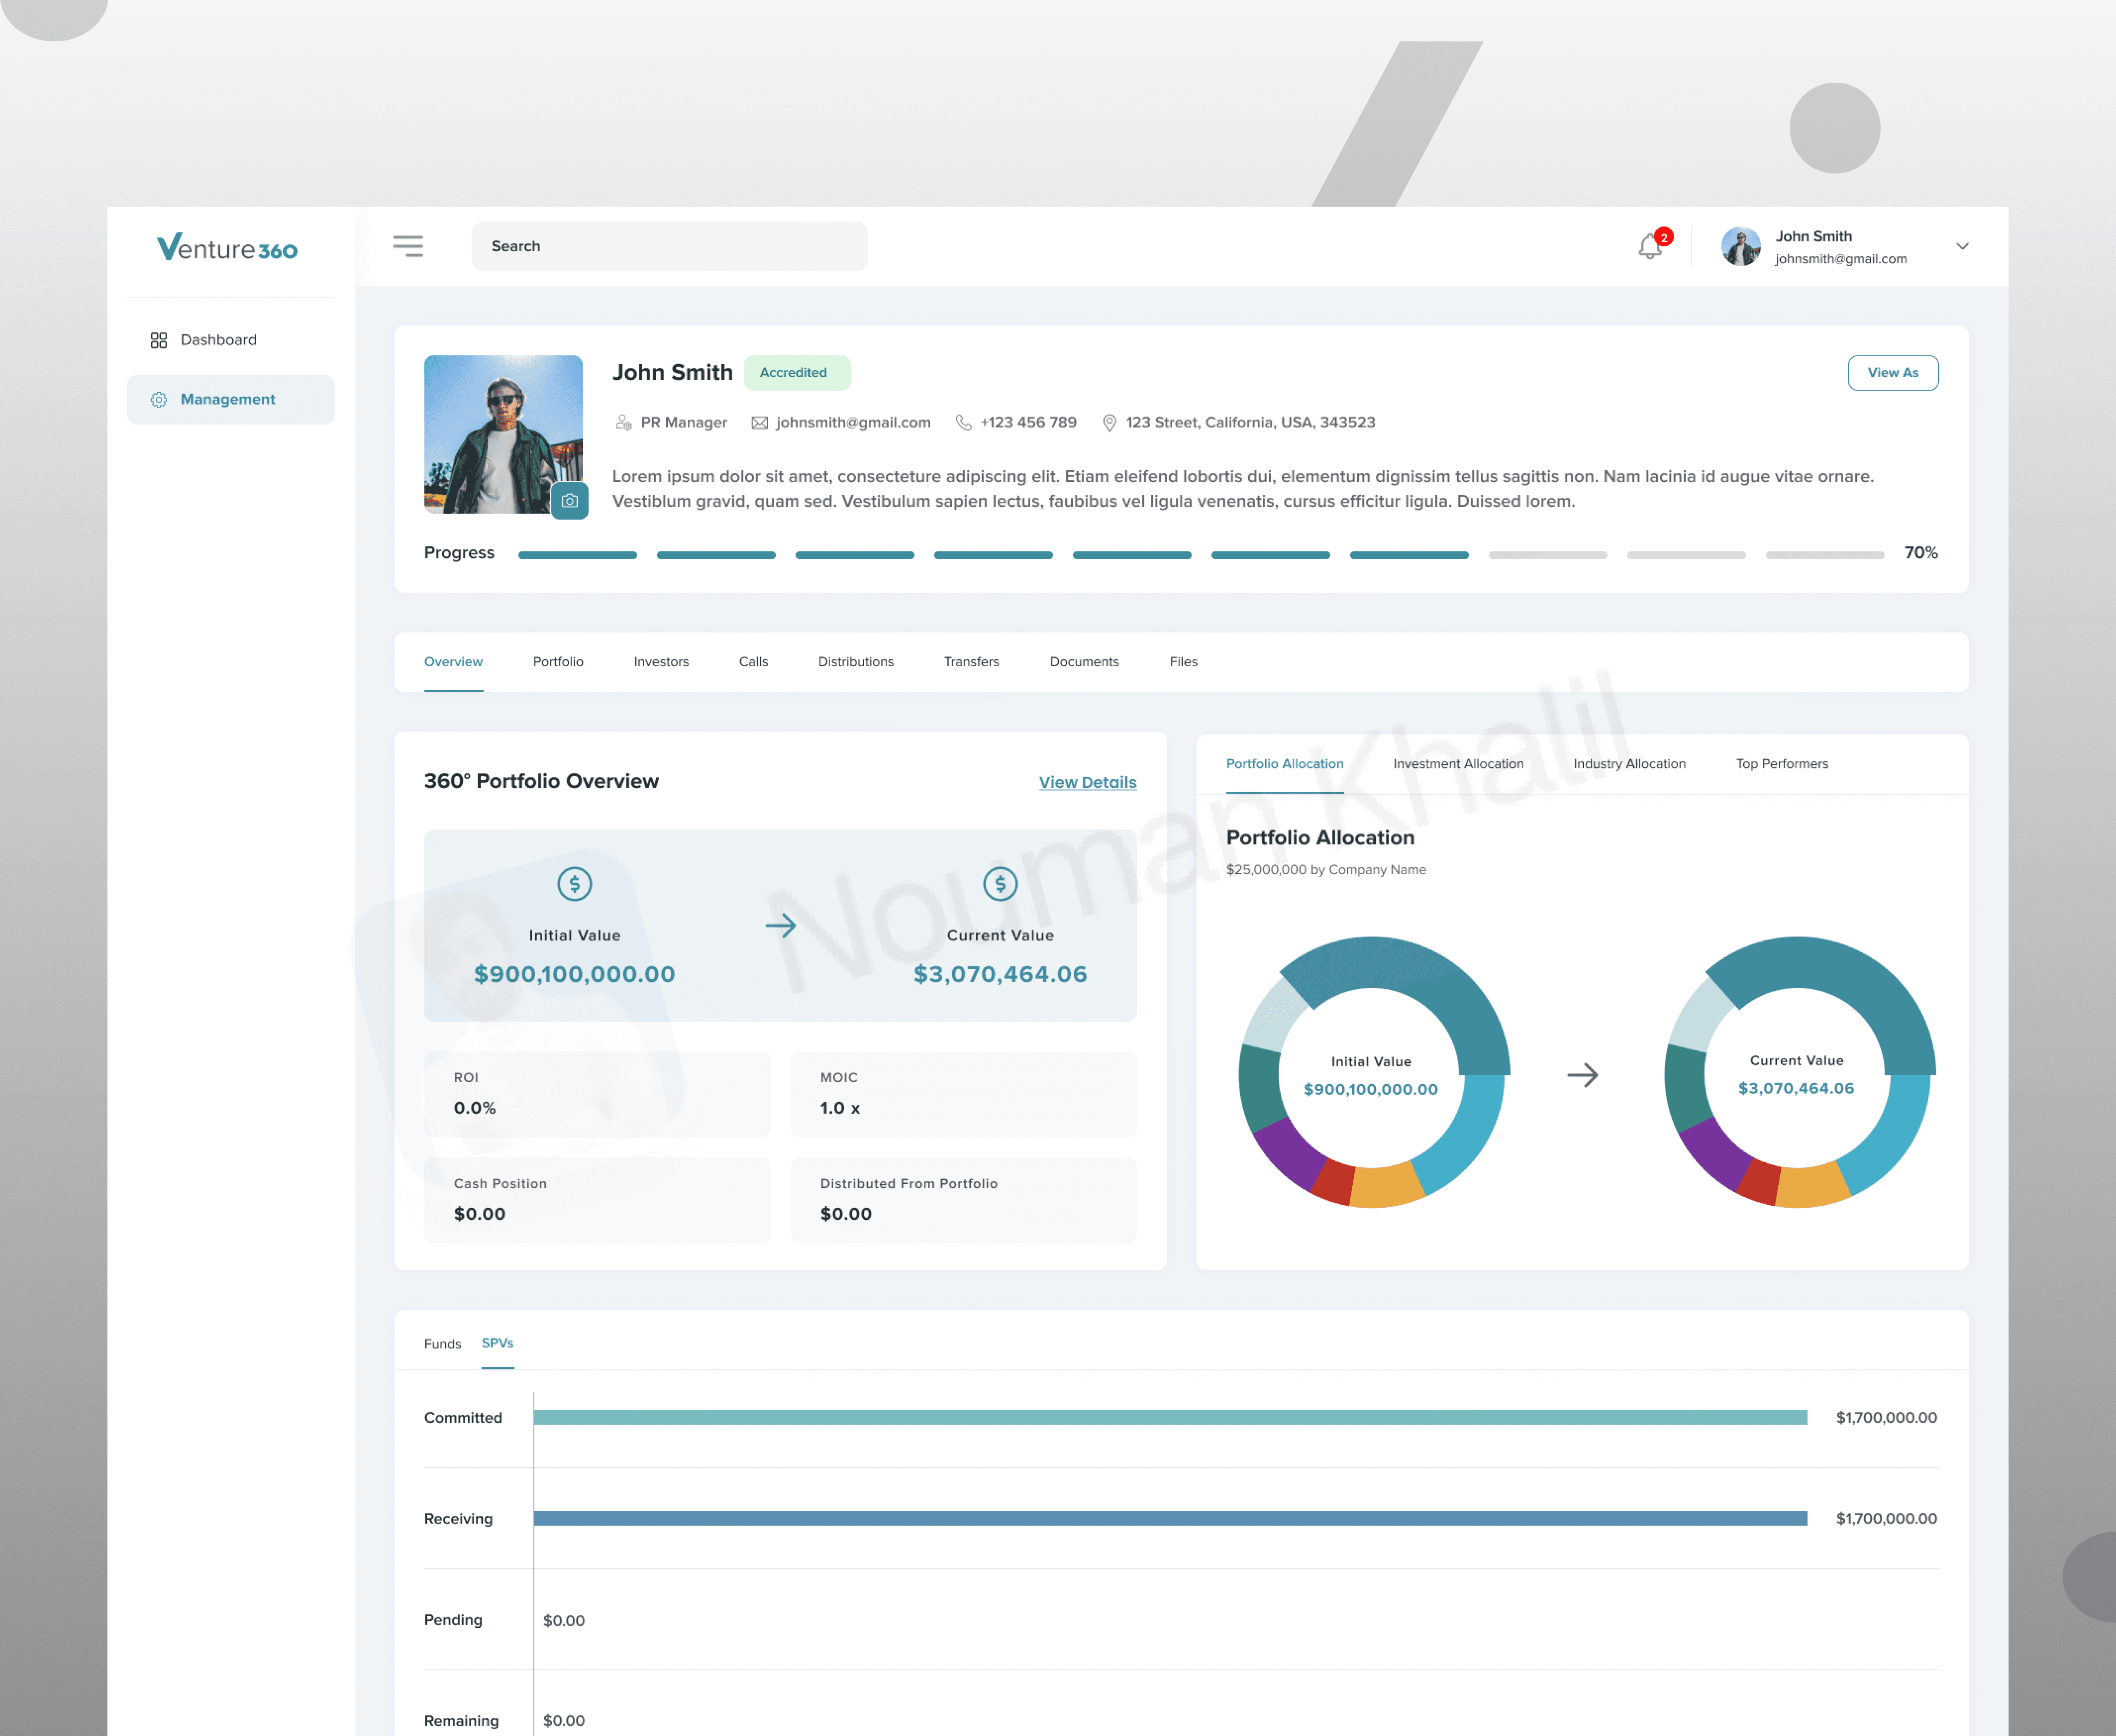The width and height of the screenshot is (2116, 1736).
Task: Open the hamburger menu icon
Action: (x=408, y=246)
